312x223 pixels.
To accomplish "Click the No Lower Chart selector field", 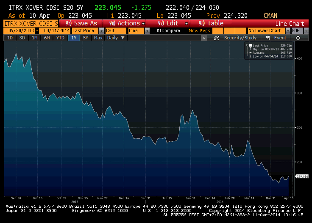I will coord(267,31).
